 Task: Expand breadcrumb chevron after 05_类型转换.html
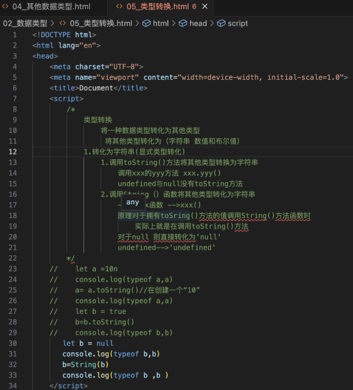137,23
